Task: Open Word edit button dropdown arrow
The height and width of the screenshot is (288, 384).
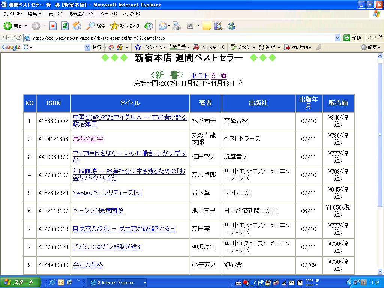Action: [x=198, y=26]
